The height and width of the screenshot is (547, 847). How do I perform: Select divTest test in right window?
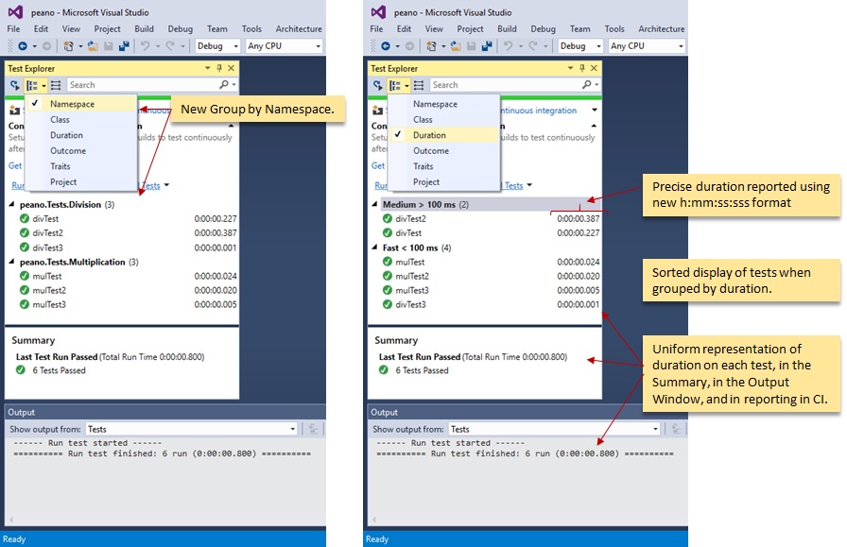pos(408,232)
